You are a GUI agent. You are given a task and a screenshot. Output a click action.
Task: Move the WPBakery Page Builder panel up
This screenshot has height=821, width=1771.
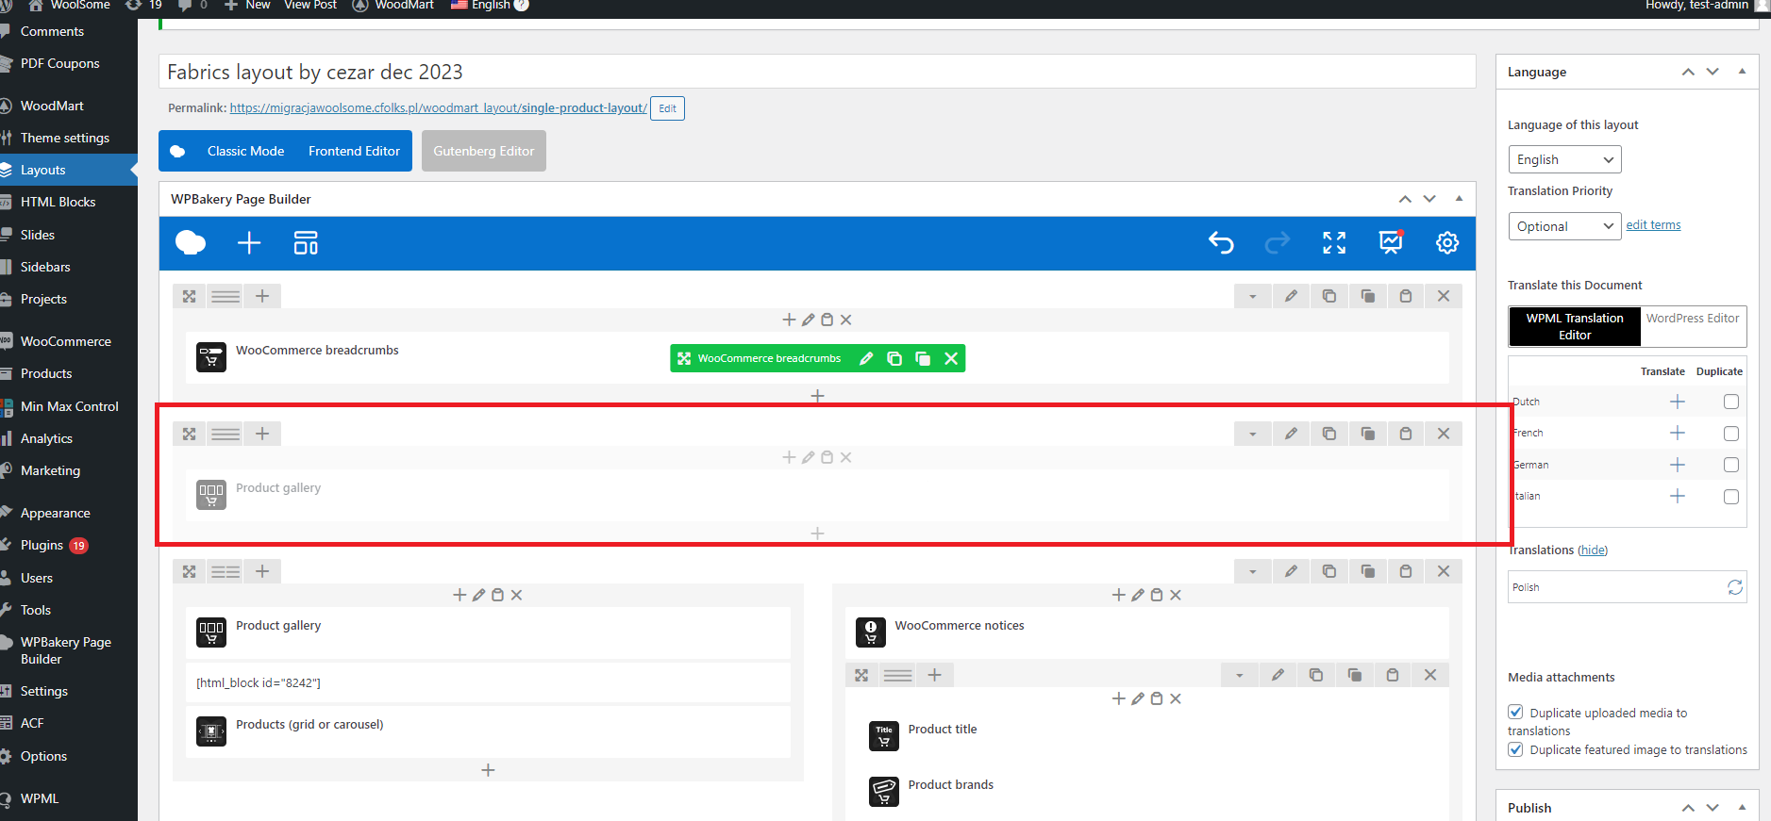point(1405,199)
